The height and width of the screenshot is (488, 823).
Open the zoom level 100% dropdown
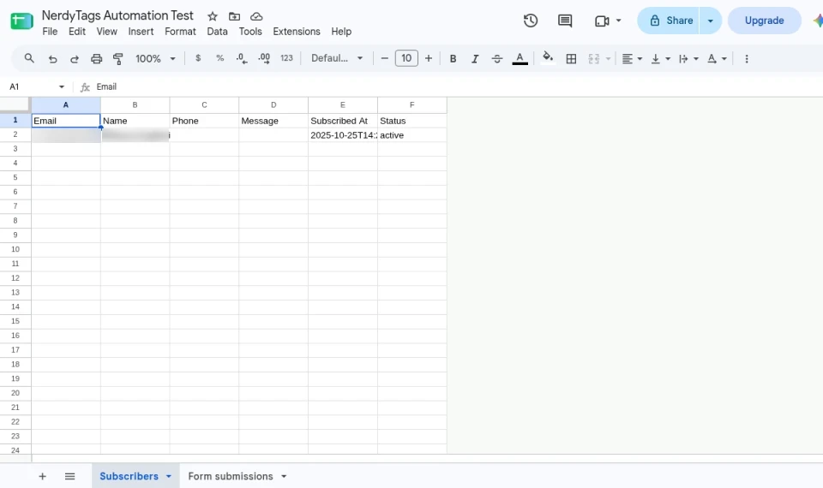click(155, 59)
